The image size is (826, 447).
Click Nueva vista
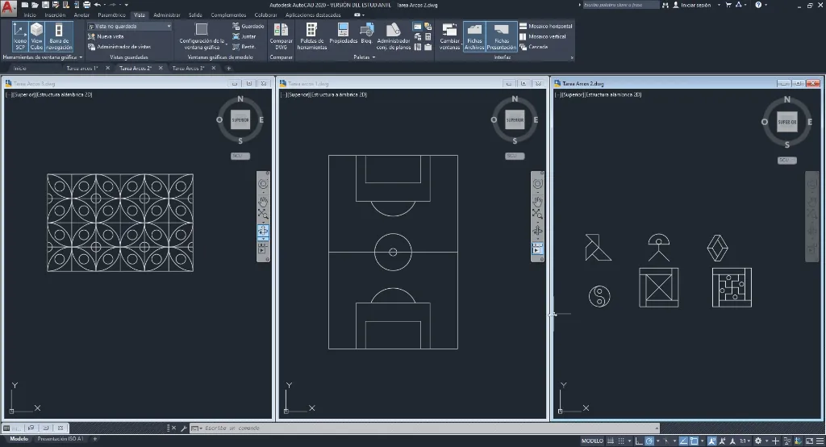click(x=106, y=36)
